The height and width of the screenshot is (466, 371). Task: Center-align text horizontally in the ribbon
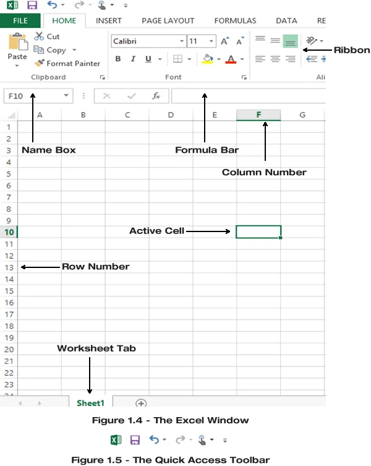(x=275, y=59)
